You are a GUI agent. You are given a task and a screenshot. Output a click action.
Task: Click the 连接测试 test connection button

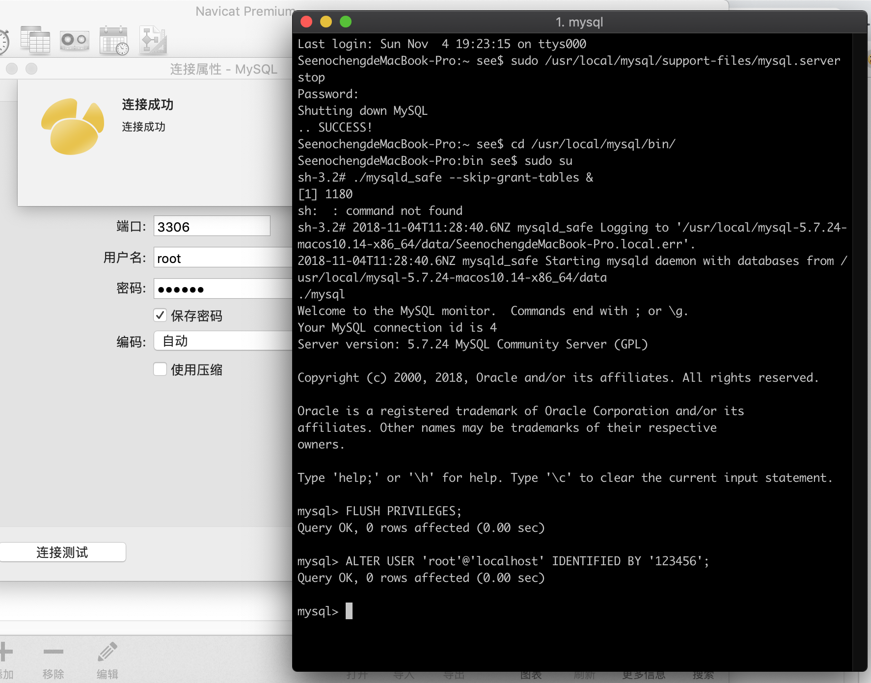(x=62, y=552)
